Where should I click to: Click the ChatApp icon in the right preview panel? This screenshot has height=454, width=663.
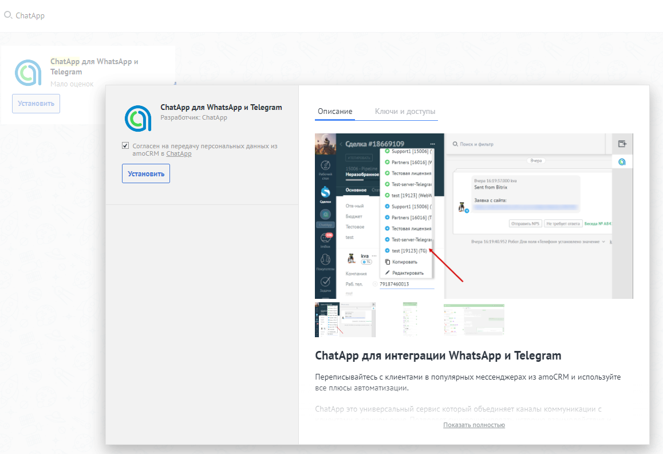pyautogui.click(x=622, y=163)
